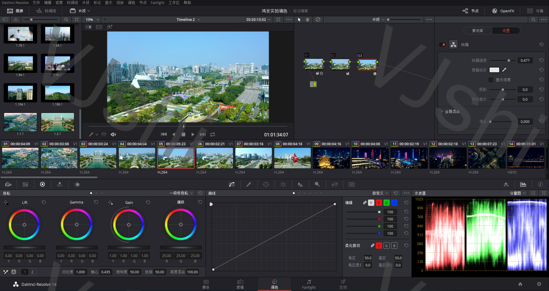This screenshot has width=549, height=291.
Task: Open the Key palette icon
Action: click(317, 184)
